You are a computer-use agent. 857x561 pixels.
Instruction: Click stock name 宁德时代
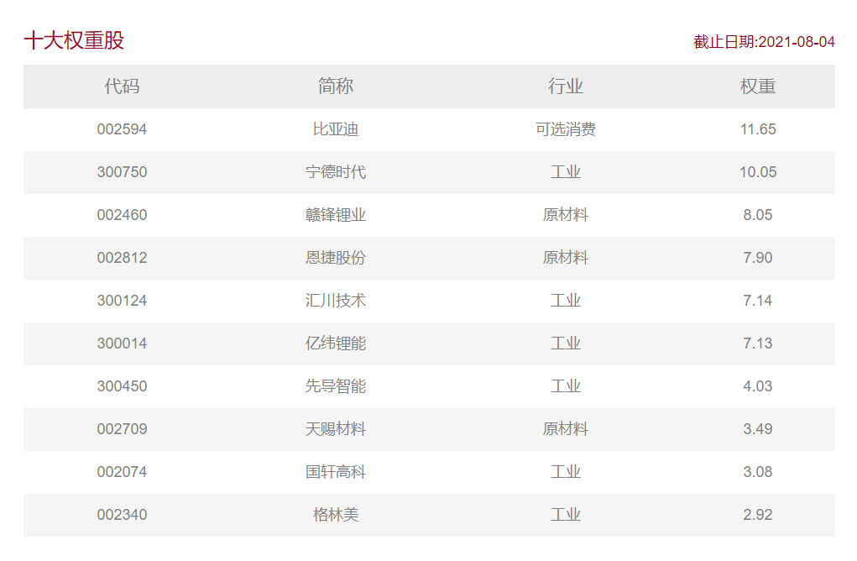336,172
